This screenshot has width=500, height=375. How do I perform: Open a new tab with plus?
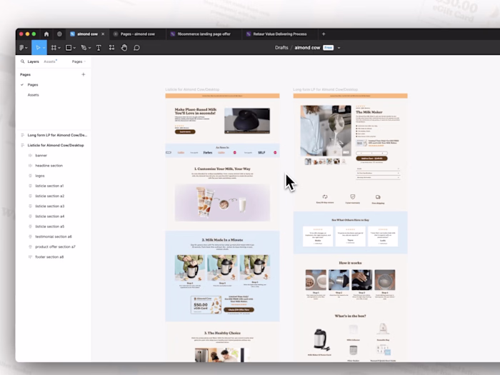[324, 34]
